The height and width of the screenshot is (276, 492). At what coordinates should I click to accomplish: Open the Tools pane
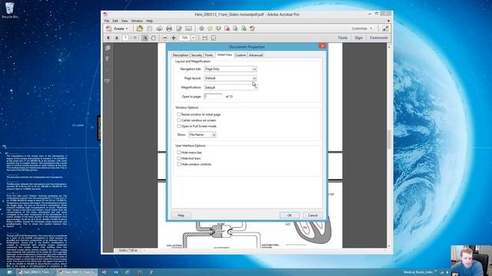point(343,38)
